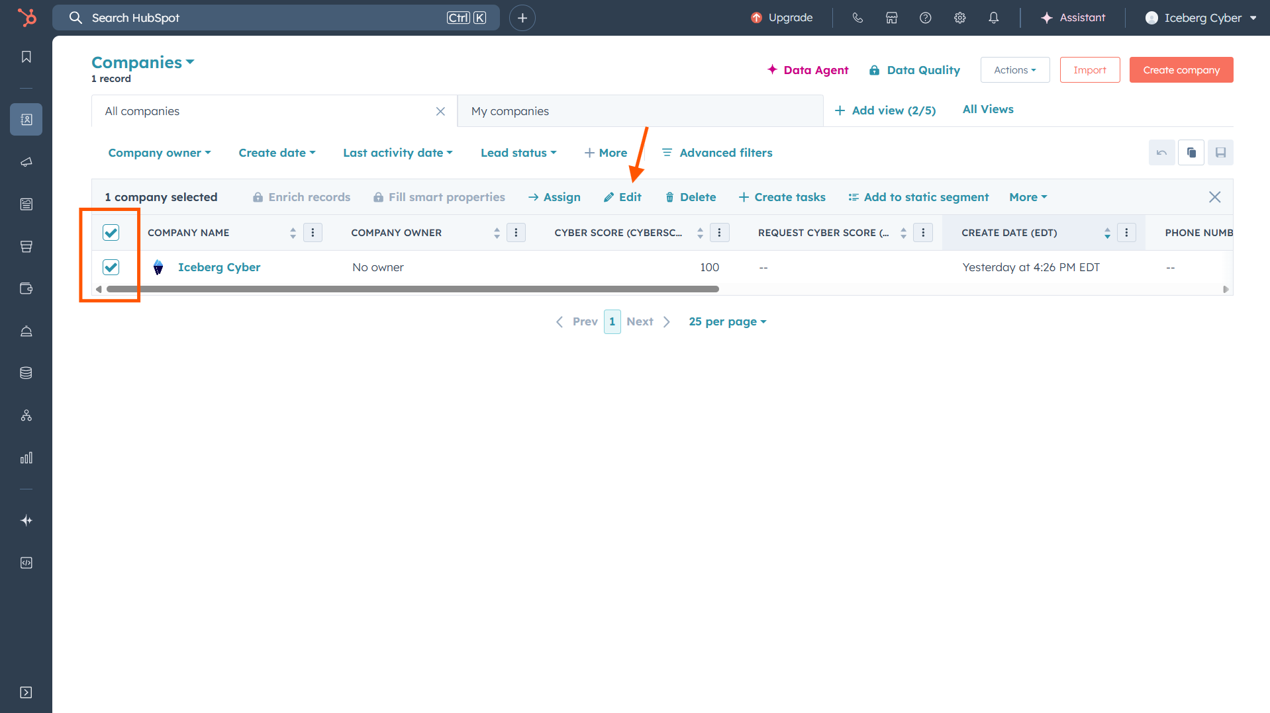Open Data Quality
The width and height of the screenshot is (1270, 713).
point(914,70)
